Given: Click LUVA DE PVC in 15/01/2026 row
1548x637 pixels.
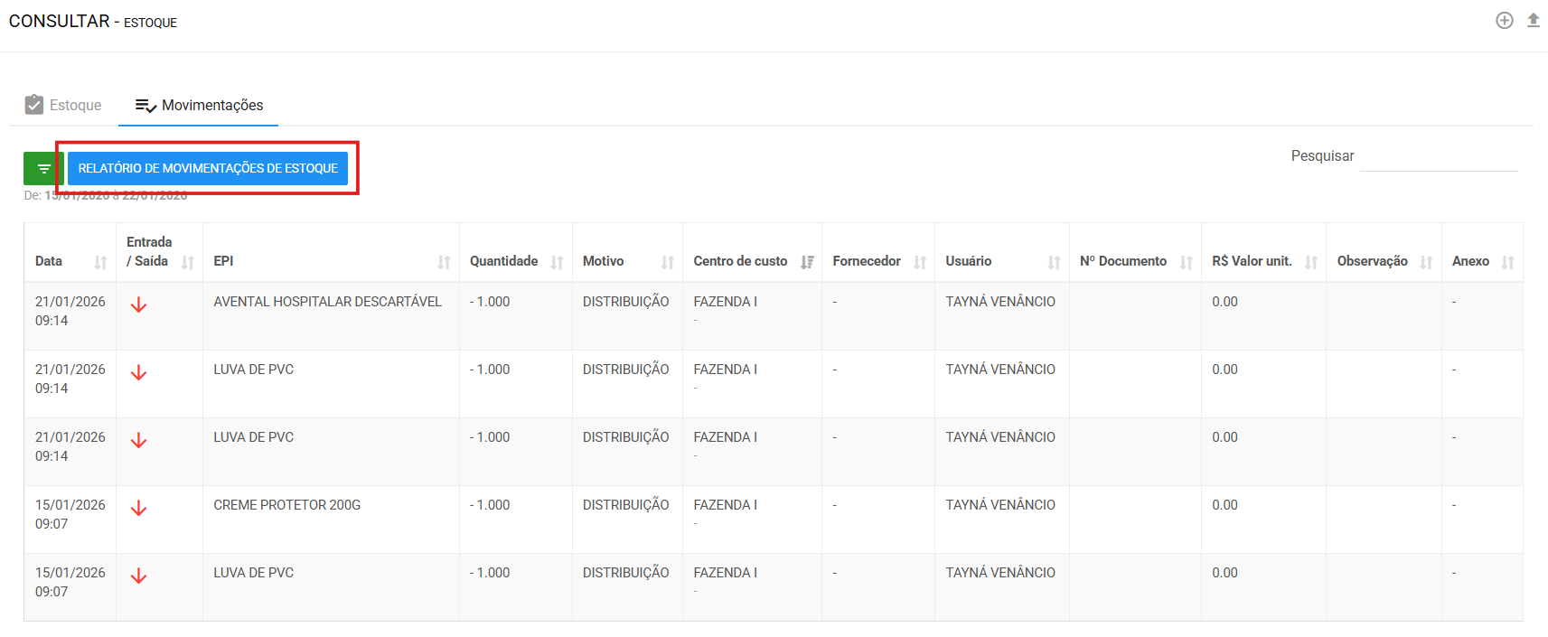Looking at the screenshot, I should (x=253, y=573).
